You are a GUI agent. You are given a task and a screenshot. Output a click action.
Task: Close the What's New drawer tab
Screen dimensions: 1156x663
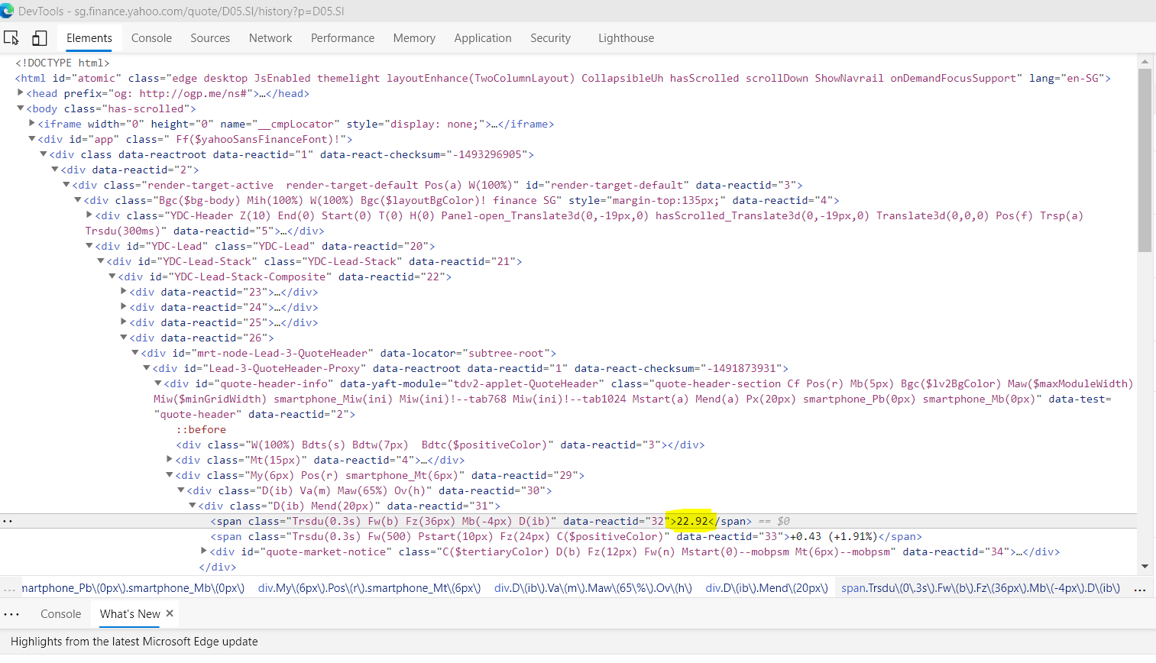tap(170, 613)
